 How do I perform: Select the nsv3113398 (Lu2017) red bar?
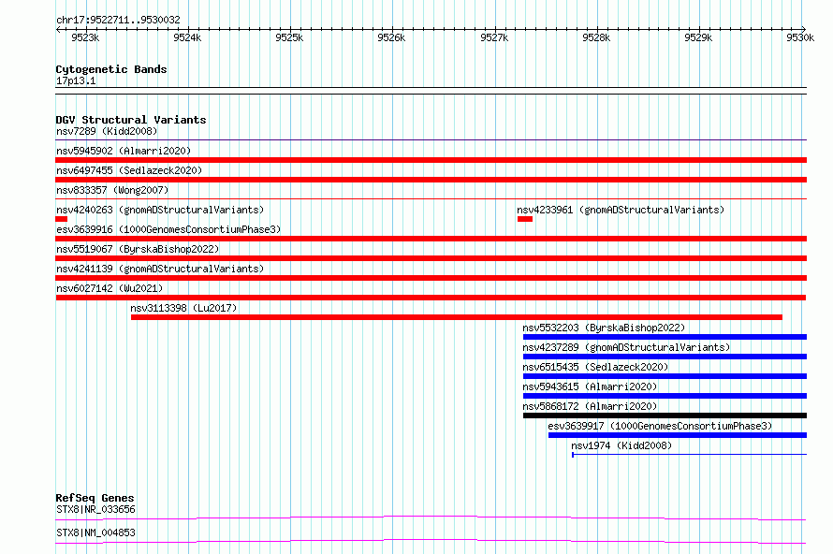click(457, 317)
